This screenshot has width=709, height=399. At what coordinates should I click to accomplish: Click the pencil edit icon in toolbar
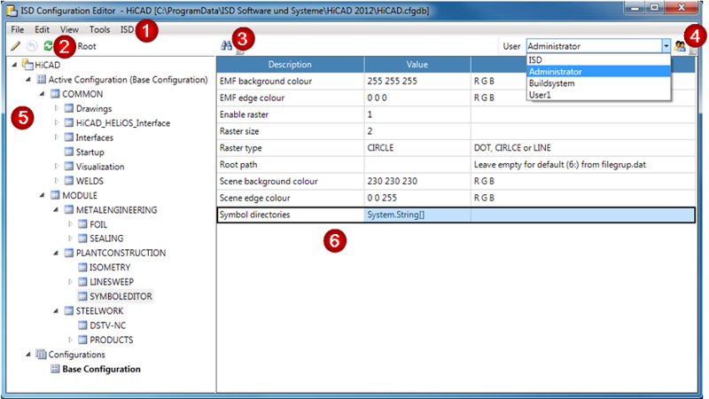[x=15, y=45]
